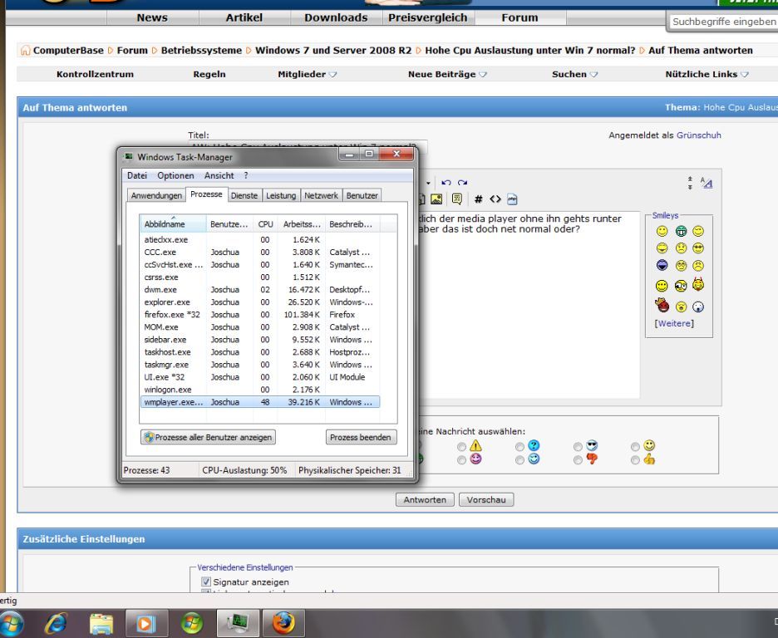Switch to the Anwendungen tab
This screenshot has width=778, height=638.
tap(156, 195)
